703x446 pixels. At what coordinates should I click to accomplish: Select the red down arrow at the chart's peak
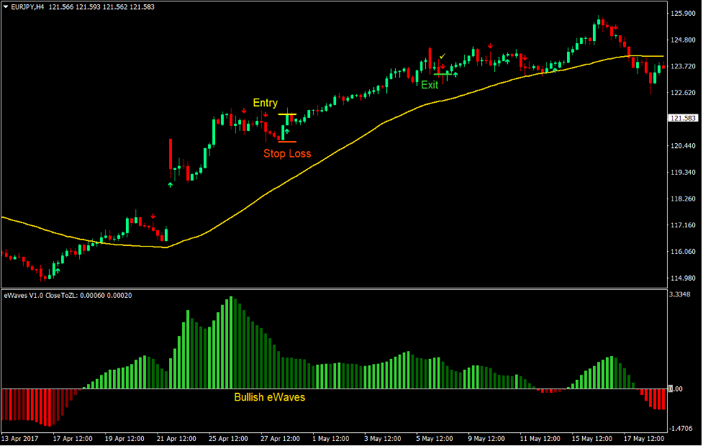(616, 27)
